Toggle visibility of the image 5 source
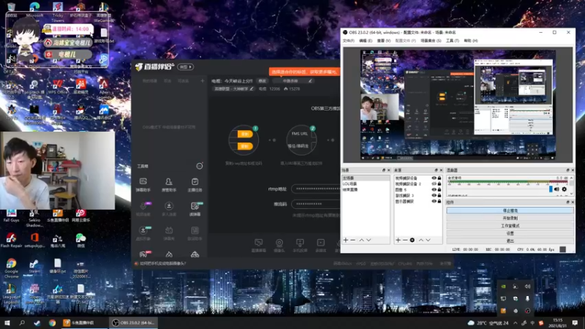This screenshot has height=329, width=585. pos(434,189)
